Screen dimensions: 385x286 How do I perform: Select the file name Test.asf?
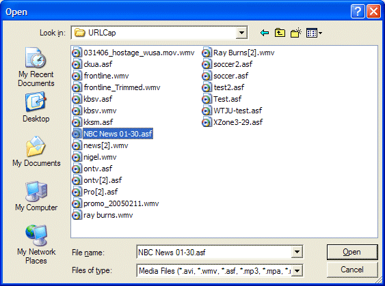coord(227,99)
